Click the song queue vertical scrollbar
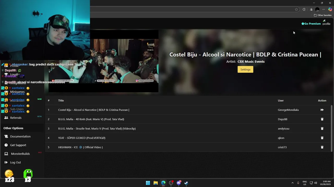This screenshot has height=187, width=334. click(x=332, y=128)
